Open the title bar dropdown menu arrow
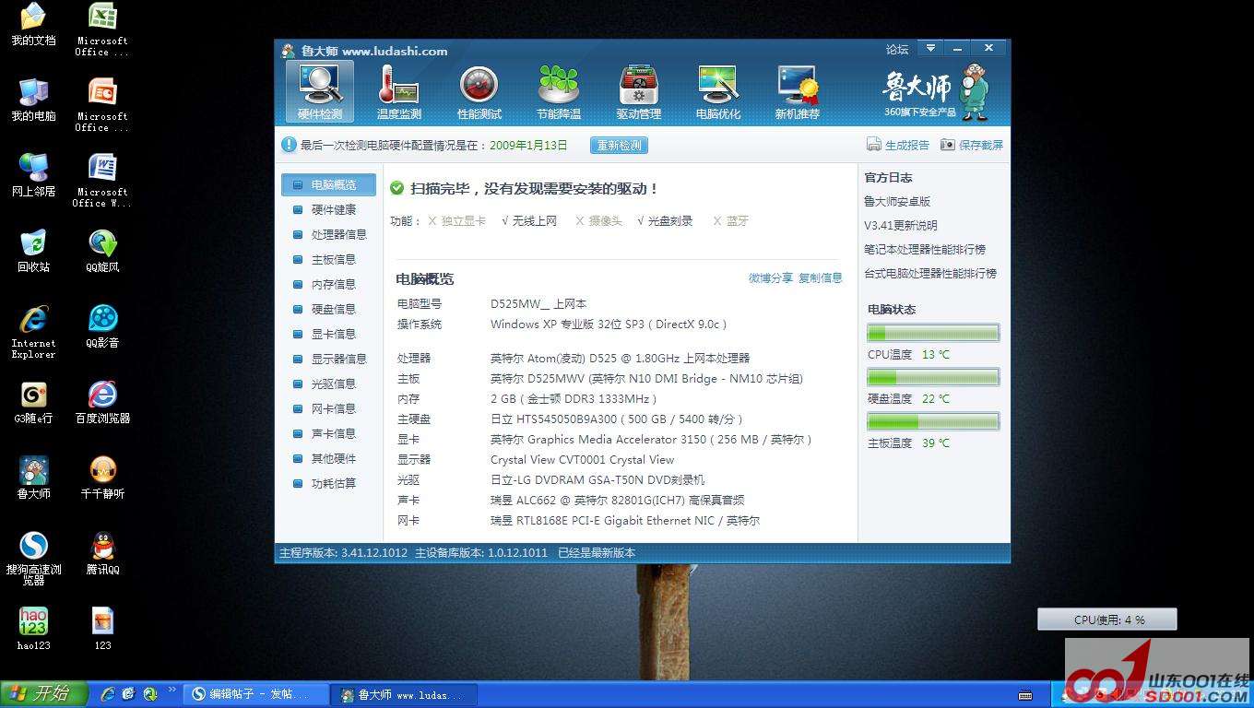Image resolution: width=1254 pixels, height=708 pixels. (929, 48)
